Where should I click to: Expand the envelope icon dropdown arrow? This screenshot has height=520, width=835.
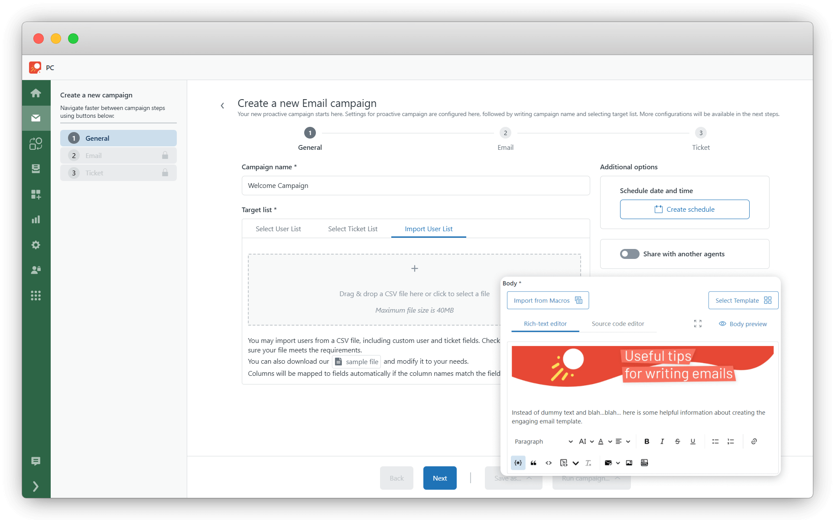[618, 463]
